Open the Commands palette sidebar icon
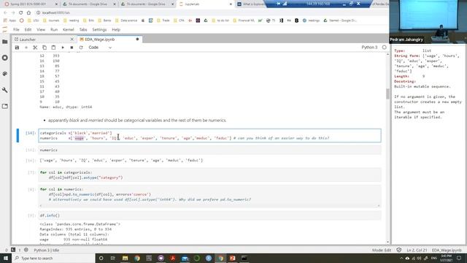The height and width of the screenshot is (263, 467). click(x=5, y=74)
